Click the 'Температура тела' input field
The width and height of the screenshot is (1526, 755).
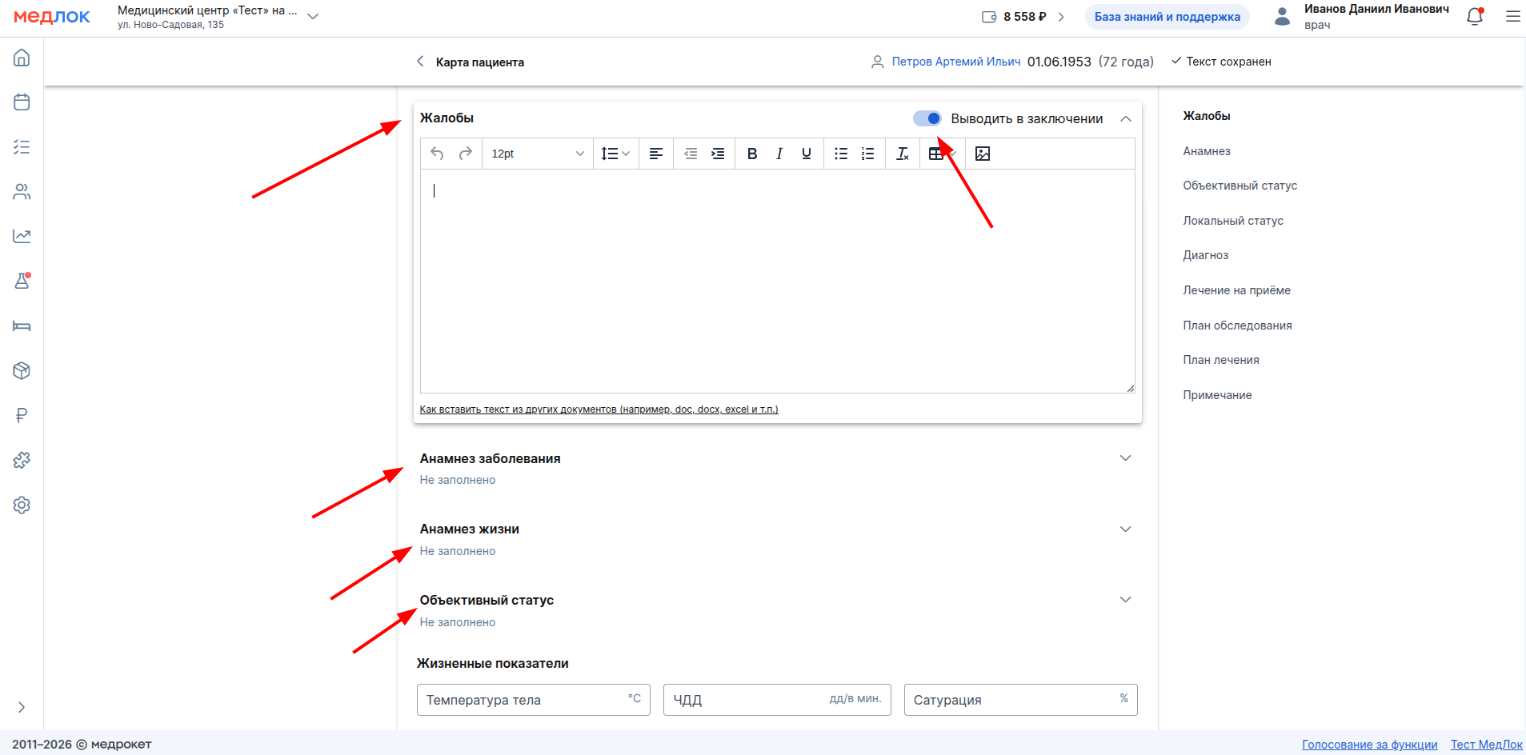click(x=524, y=700)
